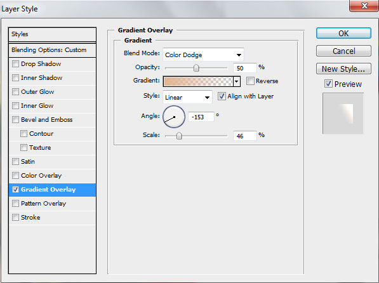Uncheck Align with Layer option

[222, 96]
